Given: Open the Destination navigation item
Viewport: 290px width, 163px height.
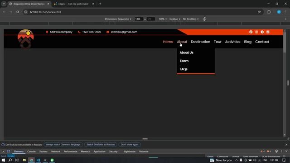Looking at the screenshot, I should (x=200, y=42).
